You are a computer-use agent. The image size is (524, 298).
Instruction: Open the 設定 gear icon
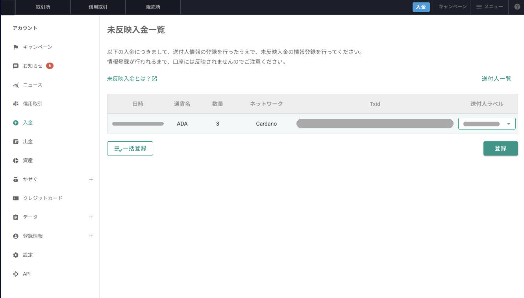coord(16,255)
